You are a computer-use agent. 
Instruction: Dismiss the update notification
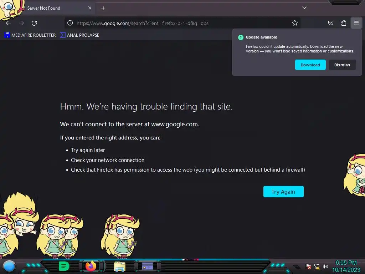342,65
